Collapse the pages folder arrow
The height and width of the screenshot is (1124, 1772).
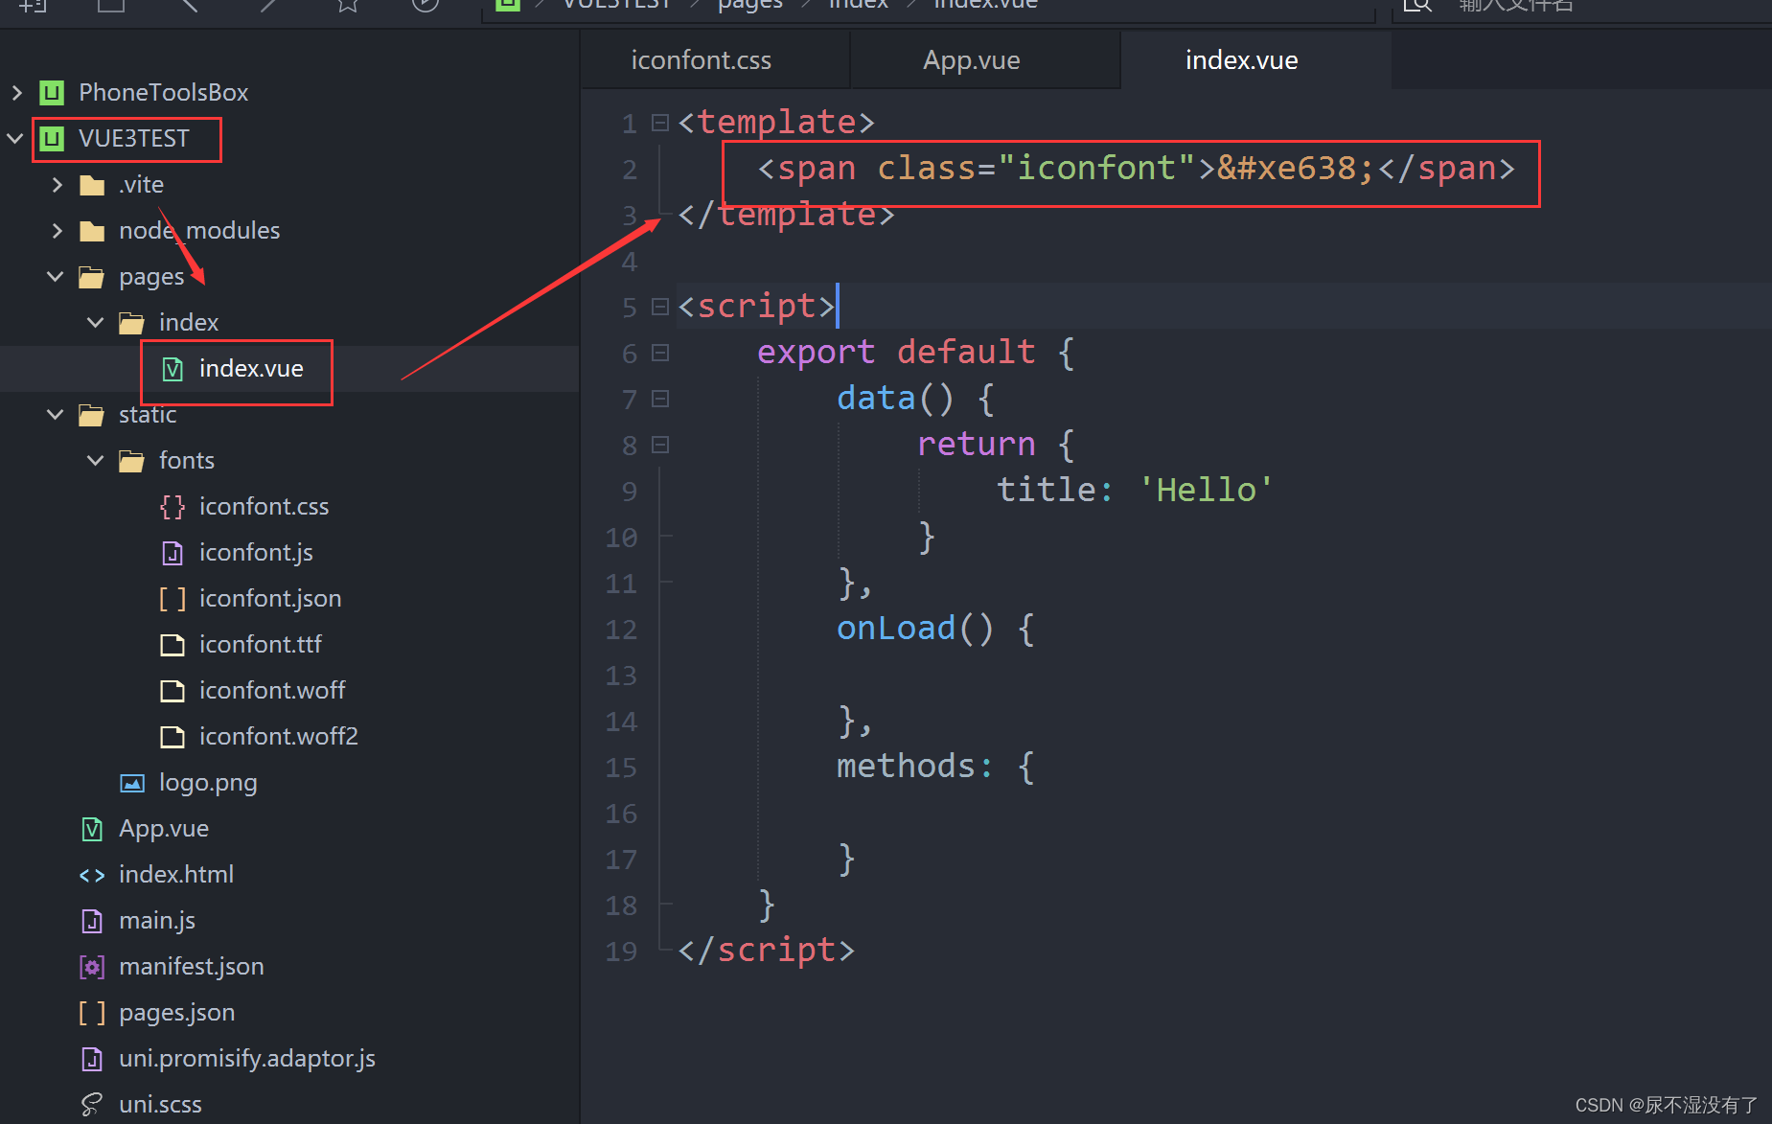click(x=56, y=276)
